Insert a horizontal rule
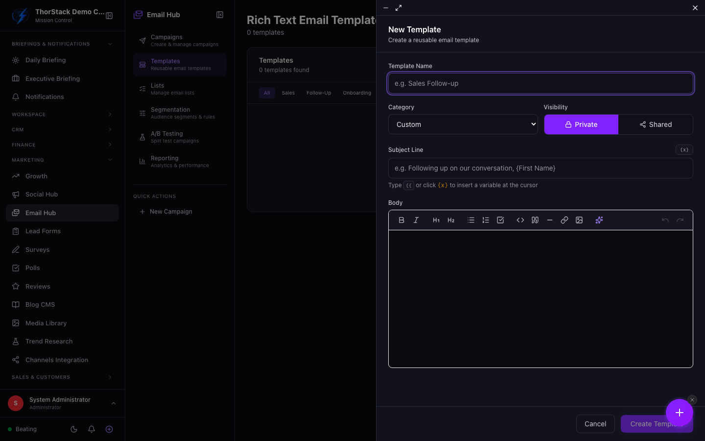Viewport: 705px width, 441px height. click(550, 220)
